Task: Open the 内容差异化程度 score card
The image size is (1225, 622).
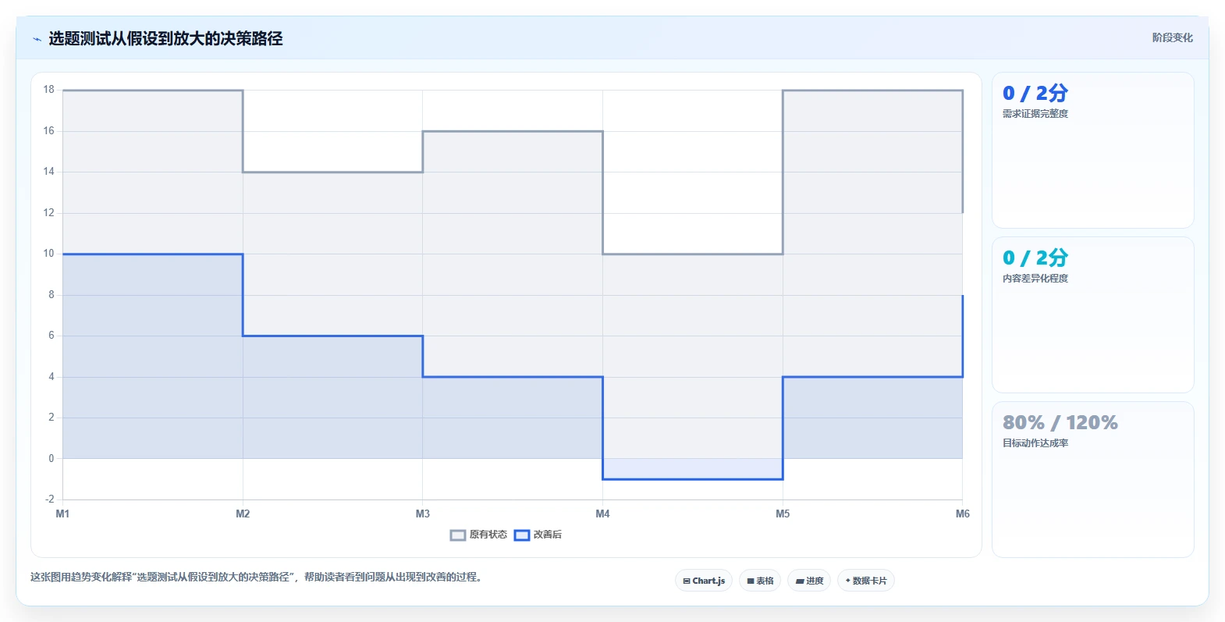Action: 1092,315
